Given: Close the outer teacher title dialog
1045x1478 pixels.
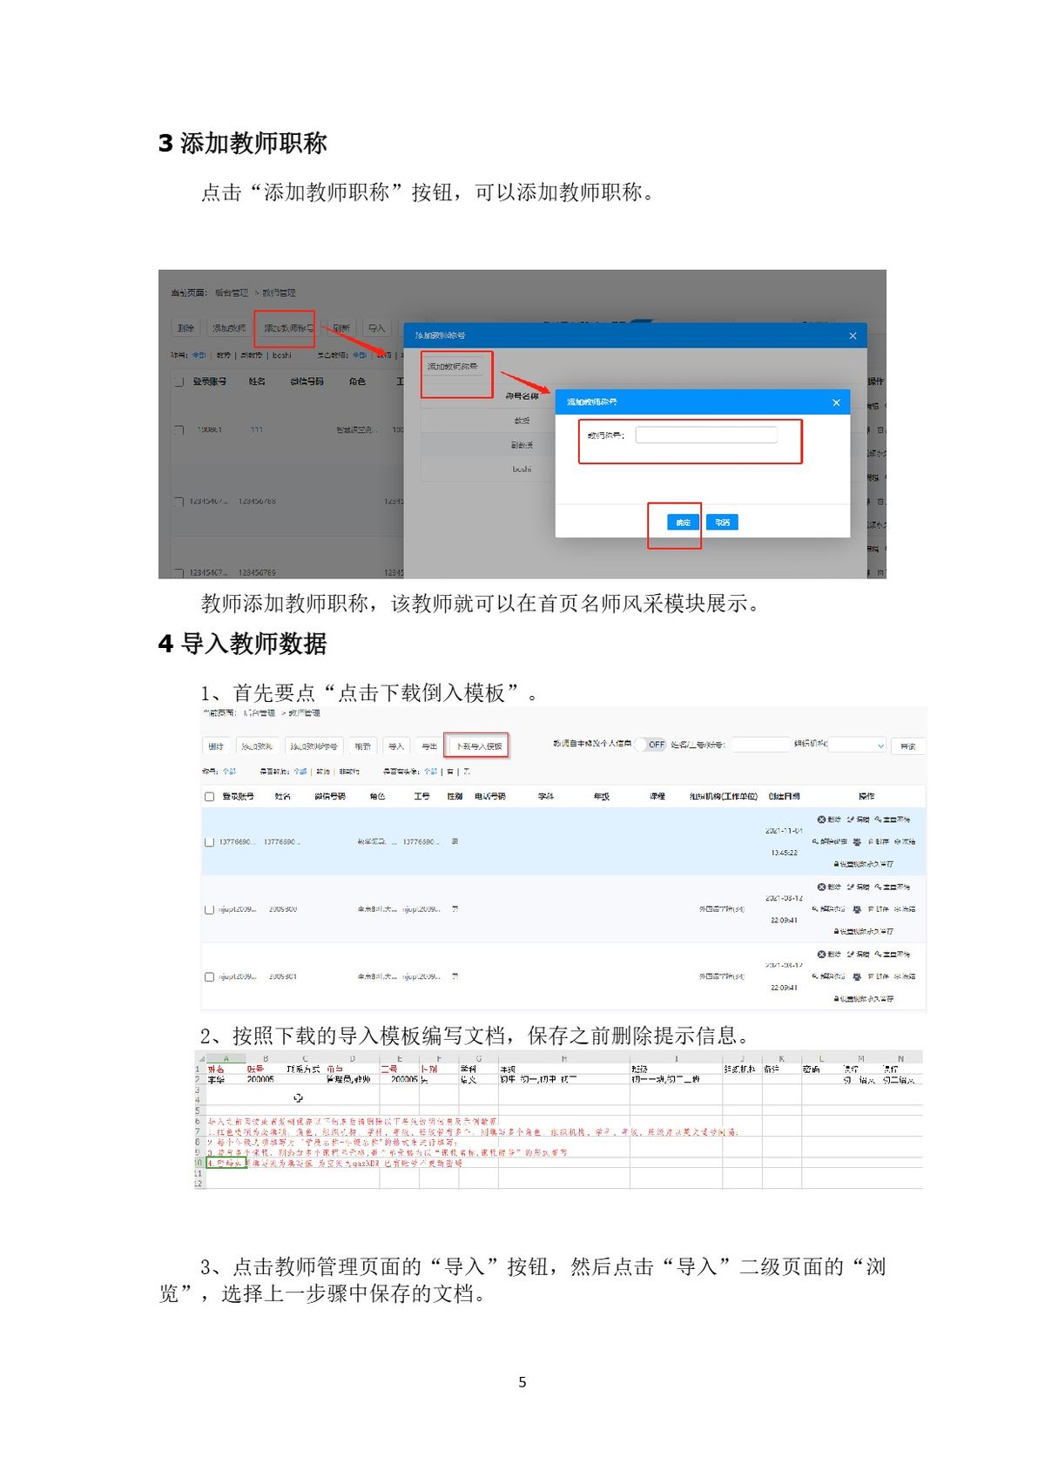Looking at the screenshot, I should pyautogui.click(x=853, y=335).
